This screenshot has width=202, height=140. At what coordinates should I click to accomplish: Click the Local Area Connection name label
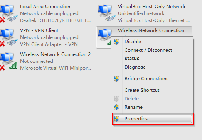tap(45, 7)
